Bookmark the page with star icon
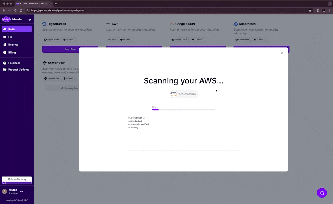 click(310, 11)
